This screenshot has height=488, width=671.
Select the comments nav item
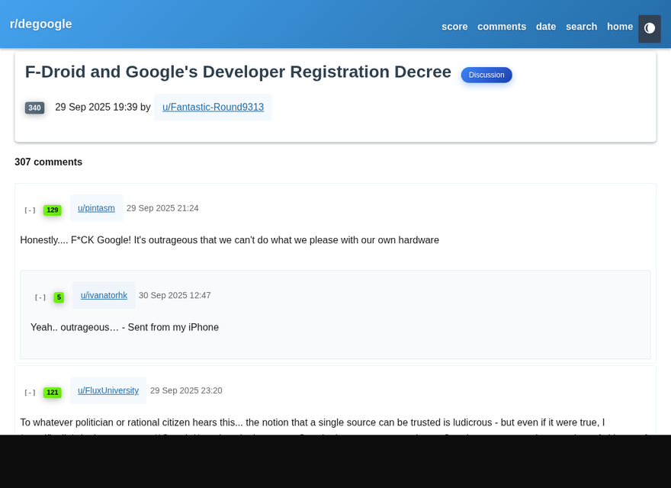click(502, 27)
